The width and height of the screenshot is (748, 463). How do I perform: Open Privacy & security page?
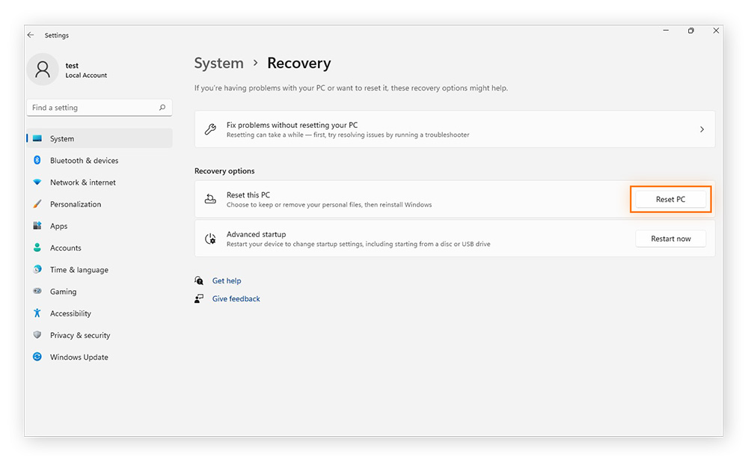(99, 335)
